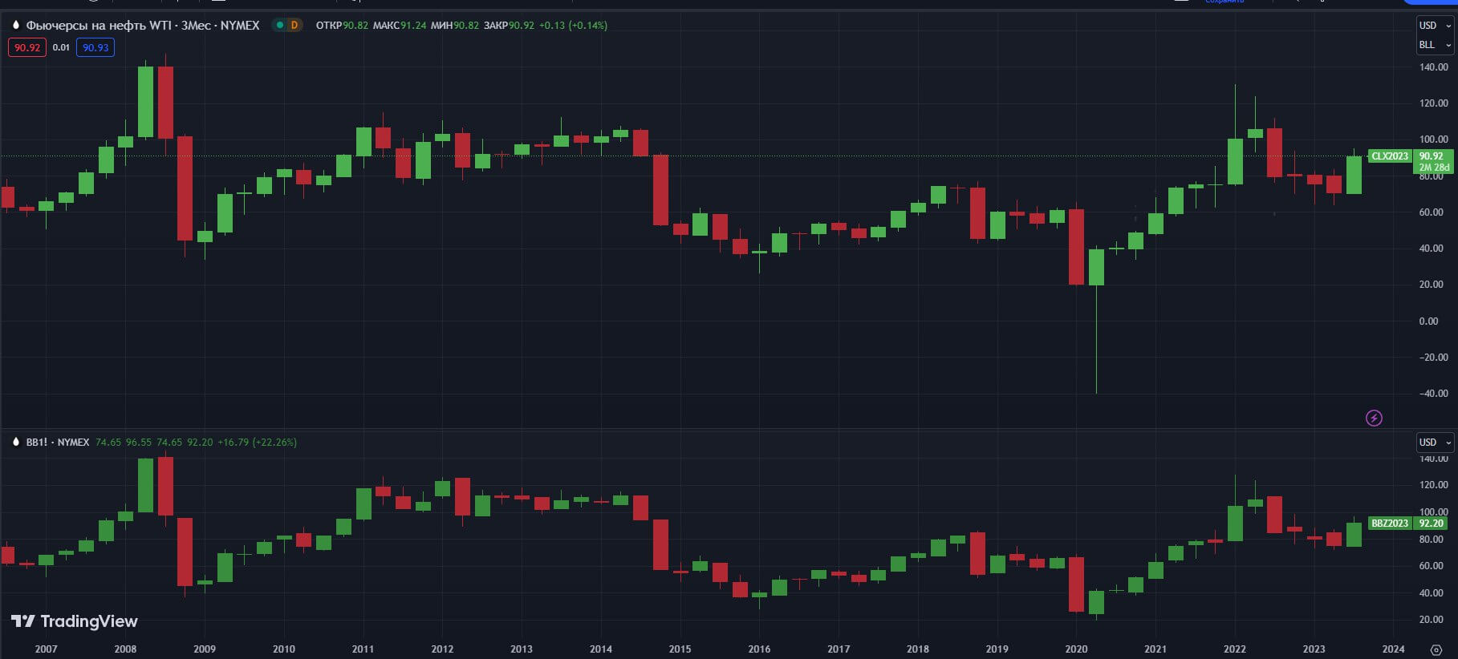Click the oil drop icon beside WTI title

[15, 26]
